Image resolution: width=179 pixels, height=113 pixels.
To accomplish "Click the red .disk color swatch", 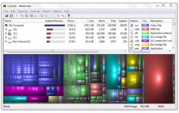I will click(145, 29).
